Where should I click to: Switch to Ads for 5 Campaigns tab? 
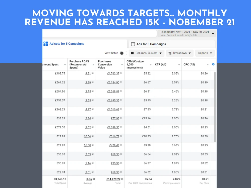pyautogui.click(x=151, y=44)
